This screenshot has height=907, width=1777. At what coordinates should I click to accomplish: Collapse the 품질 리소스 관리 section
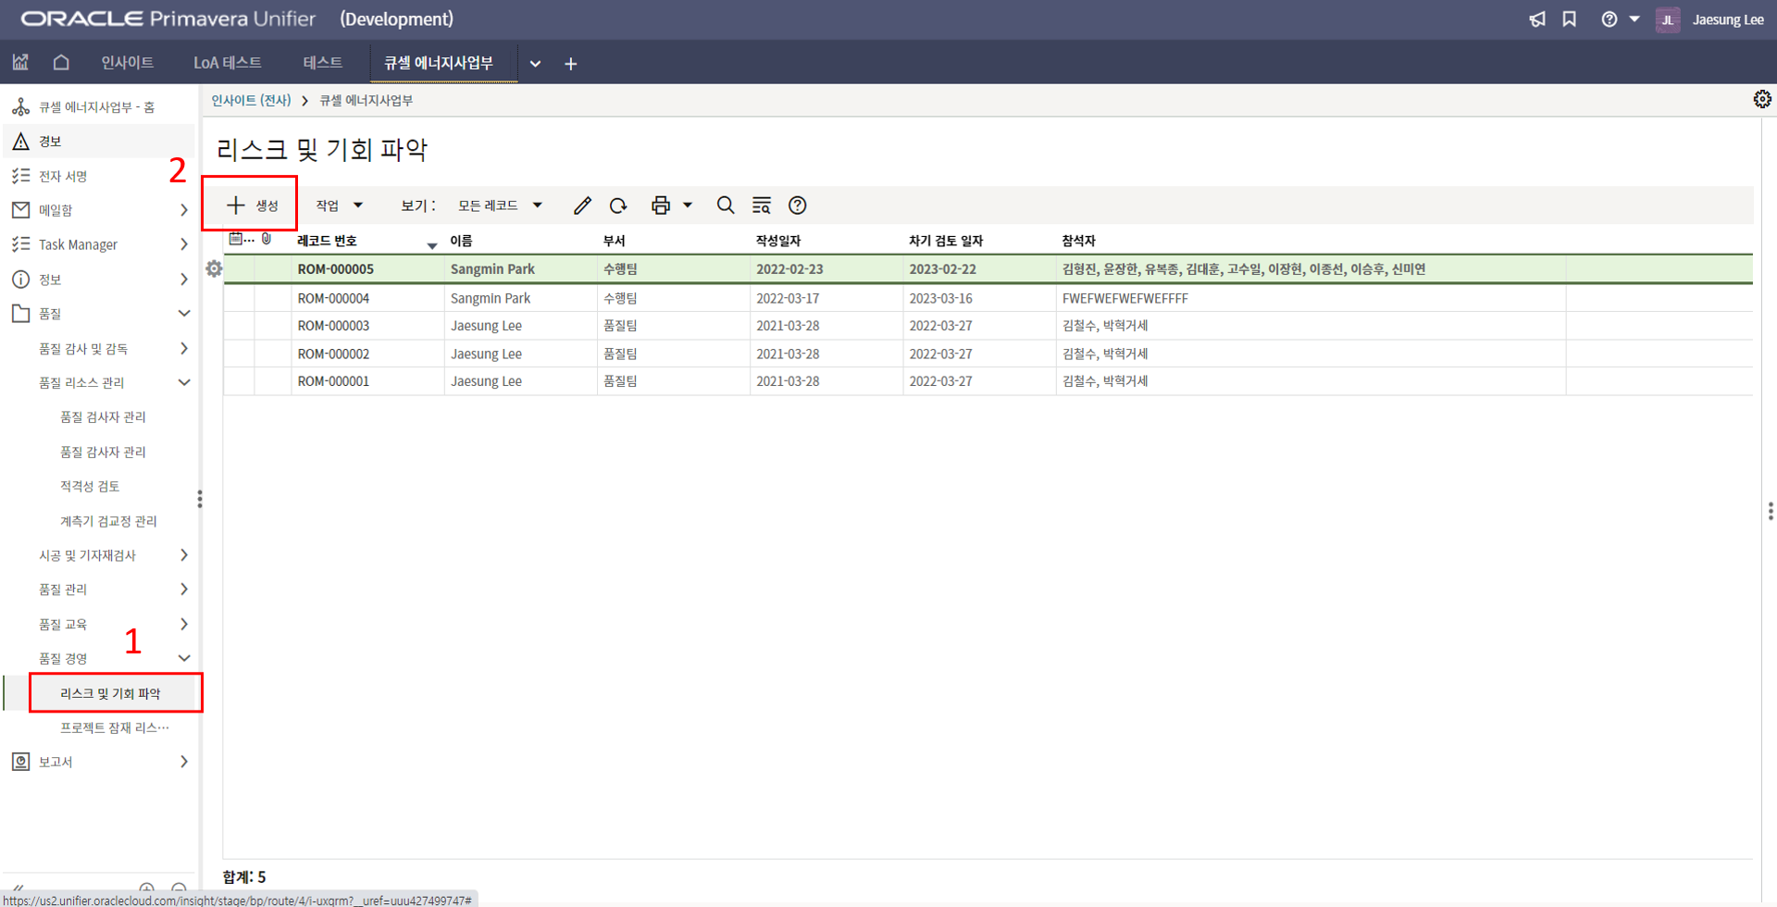point(184,382)
